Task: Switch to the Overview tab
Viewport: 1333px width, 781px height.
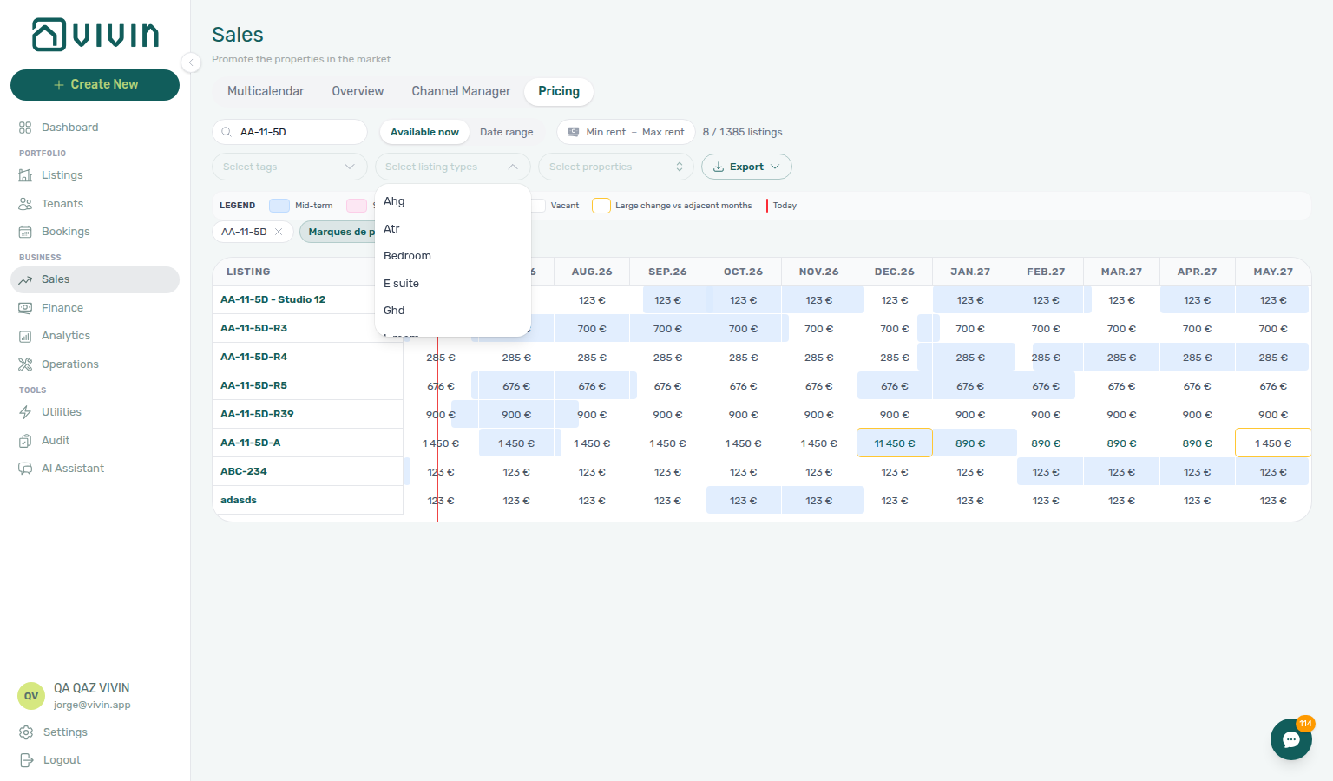Action: (358, 91)
